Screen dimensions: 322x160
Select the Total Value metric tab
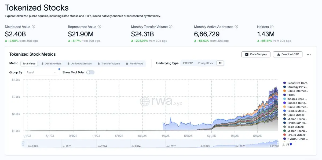pyautogui.click(x=29, y=64)
